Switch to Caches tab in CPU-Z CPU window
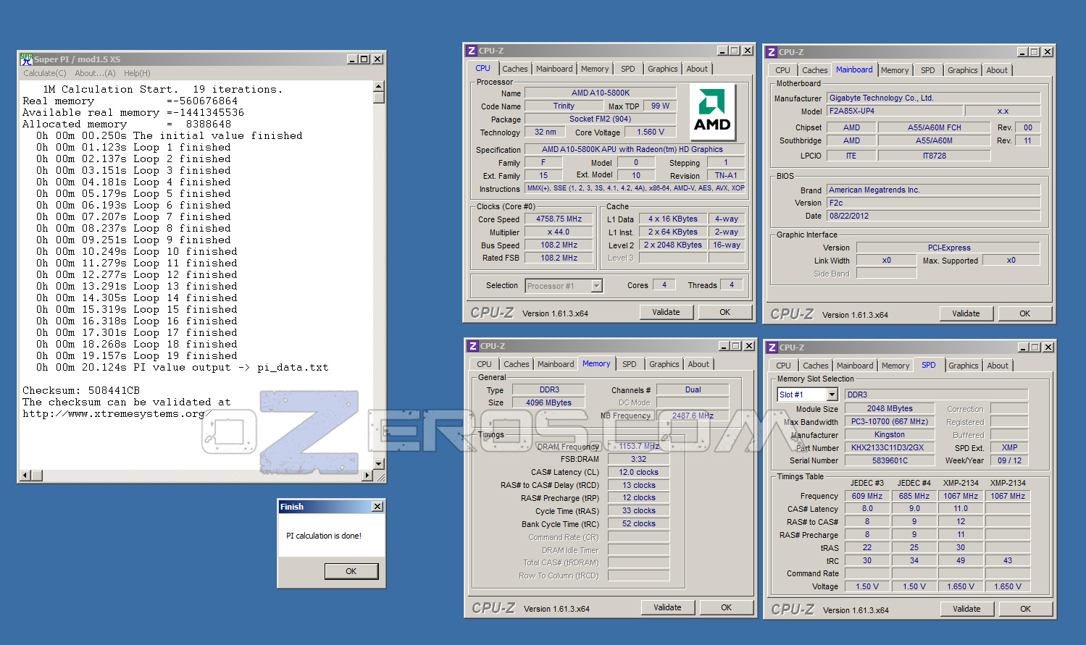Viewport: 1086px width, 645px height. pyautogui.click(x=515, y=69)
